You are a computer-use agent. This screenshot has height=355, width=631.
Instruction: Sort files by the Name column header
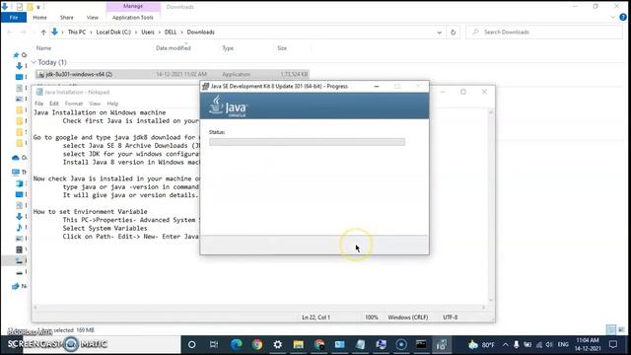click(43, 48)
